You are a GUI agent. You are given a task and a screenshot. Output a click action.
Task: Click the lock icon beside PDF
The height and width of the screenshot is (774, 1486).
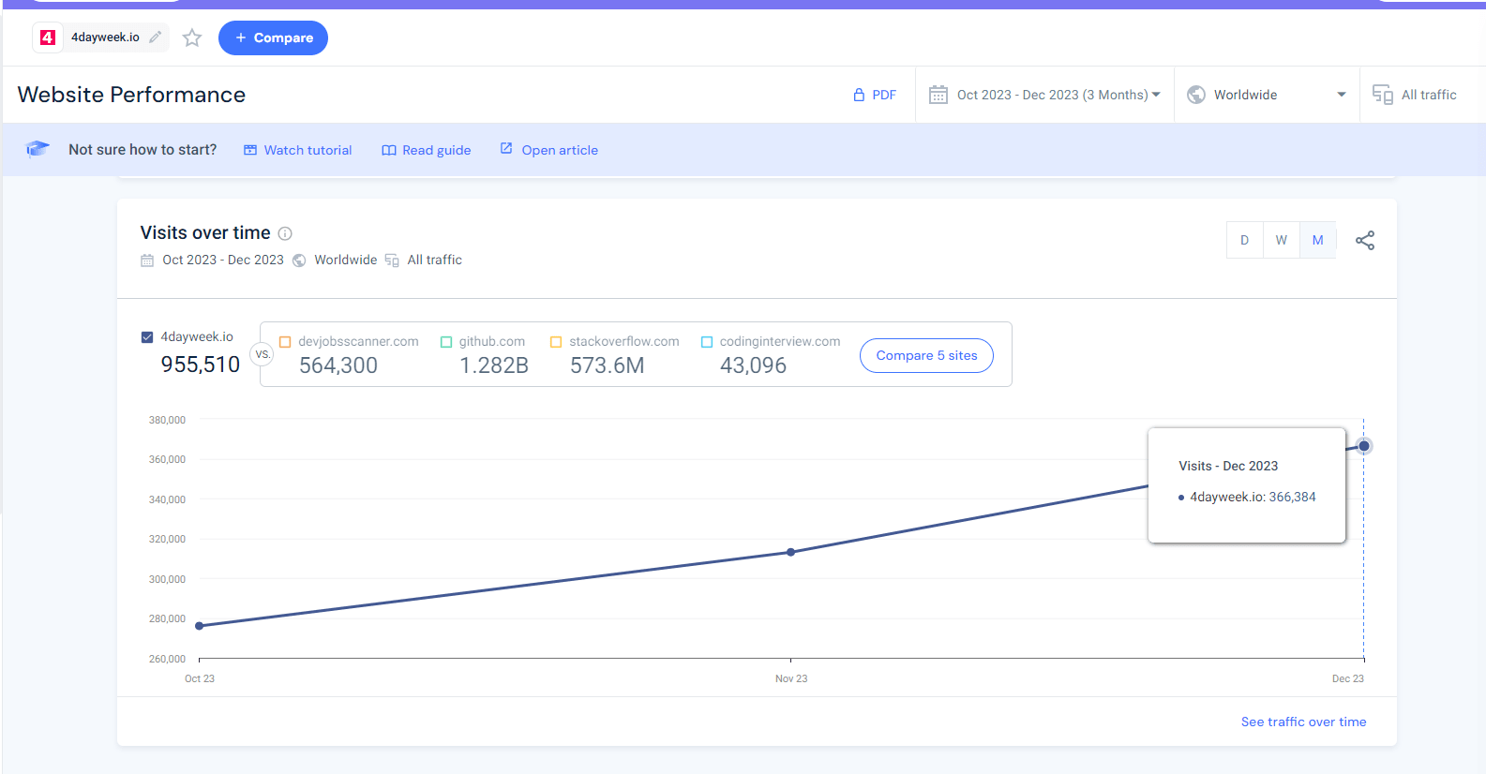[x=859, y=95]
